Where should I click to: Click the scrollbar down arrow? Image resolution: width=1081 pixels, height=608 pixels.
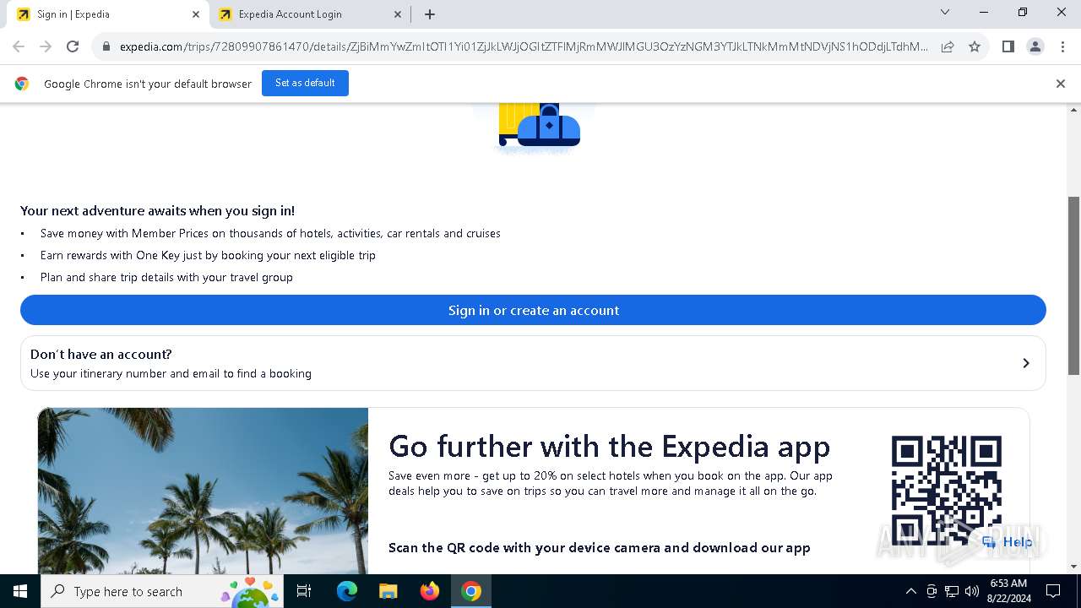tap(1074, 567)
